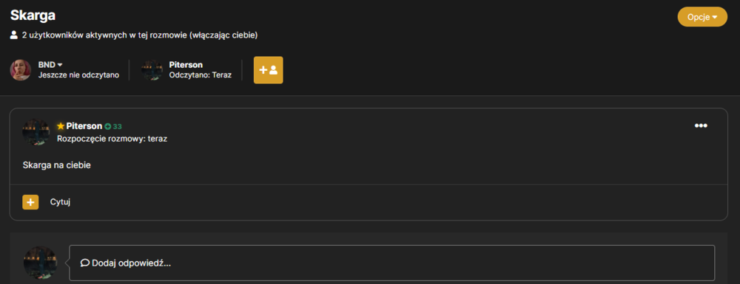The width and height of the screenshot is (740, 284).
Task: Click the gold star next to Piterson
Action: [x=61, y=126]
